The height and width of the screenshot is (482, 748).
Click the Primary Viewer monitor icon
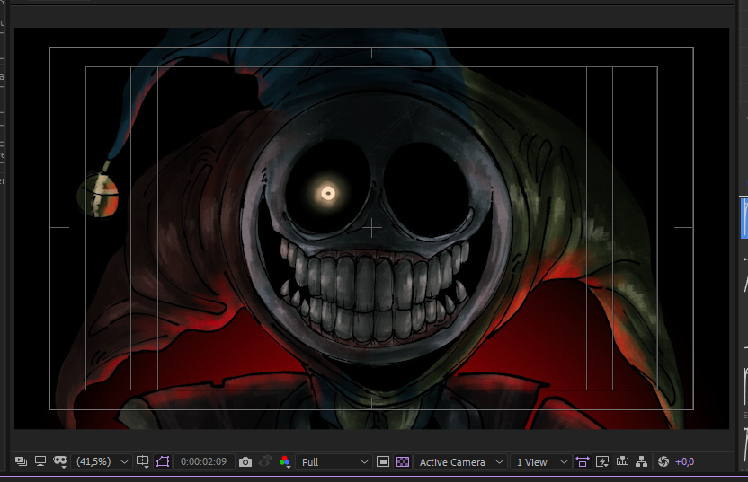pos(40,461)
